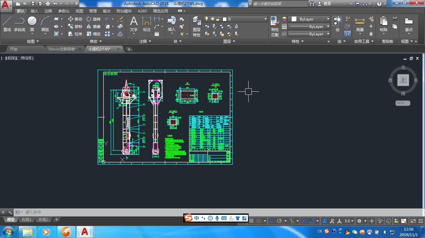Open the Insert (插入) ribbon tab
The width and height of the screenshot is (425, 238).
(x=34, y=11)
